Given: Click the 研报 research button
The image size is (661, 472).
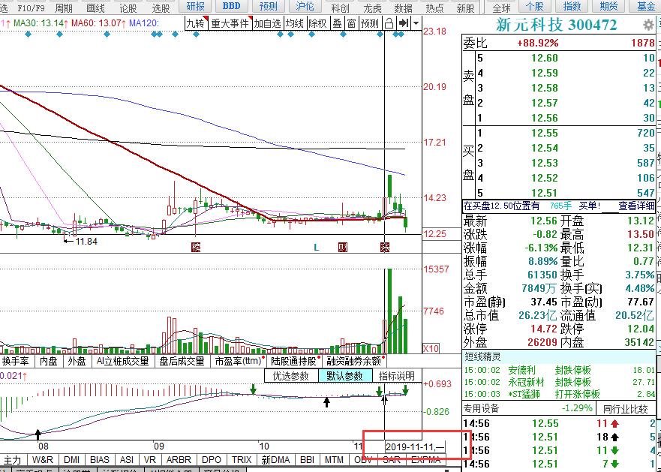Looking at the screenshot, I should (196, 6).
